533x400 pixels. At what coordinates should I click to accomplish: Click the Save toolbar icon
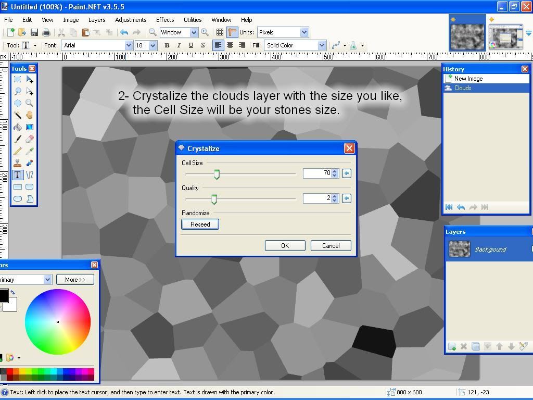[x=34, y=32]
